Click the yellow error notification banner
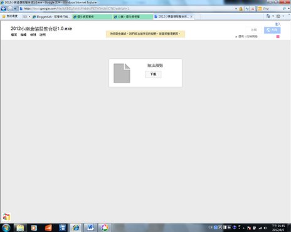Viewport: 291px width, 232px height. click(145, 34)
